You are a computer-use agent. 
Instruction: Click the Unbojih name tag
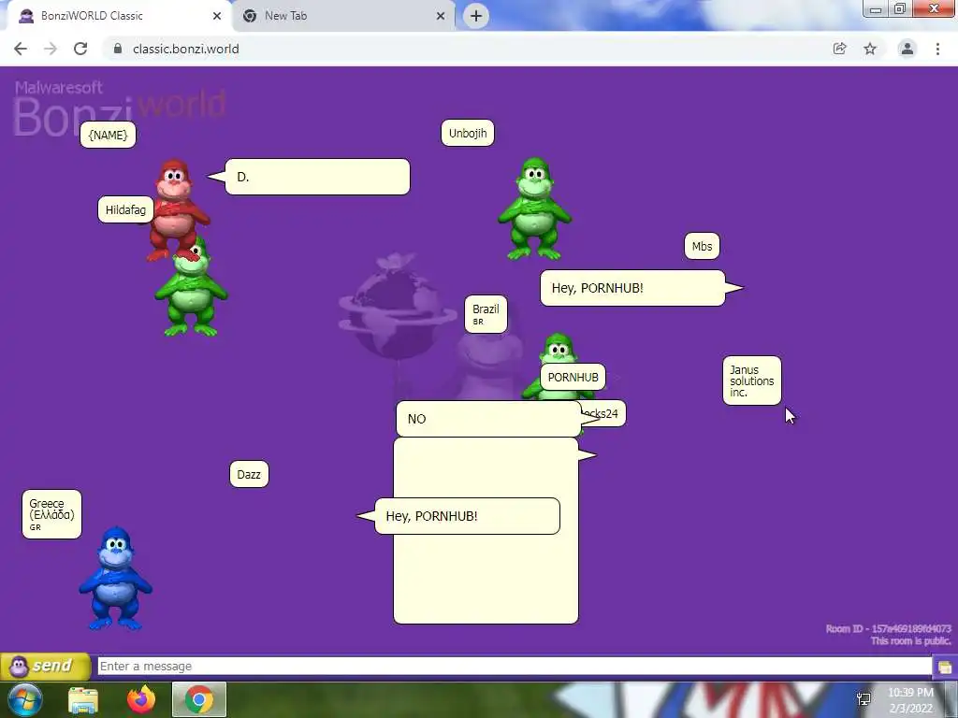[x=468, y=133]
